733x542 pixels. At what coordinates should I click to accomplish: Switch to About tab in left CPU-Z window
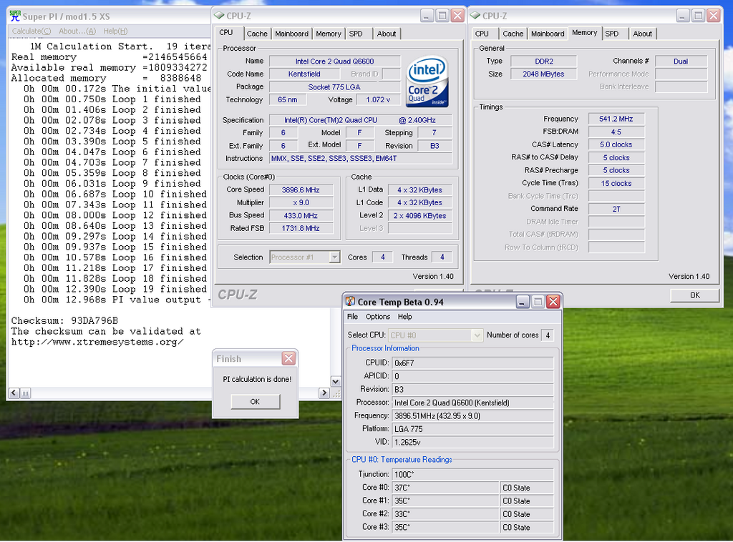click(x=387, y=34)
